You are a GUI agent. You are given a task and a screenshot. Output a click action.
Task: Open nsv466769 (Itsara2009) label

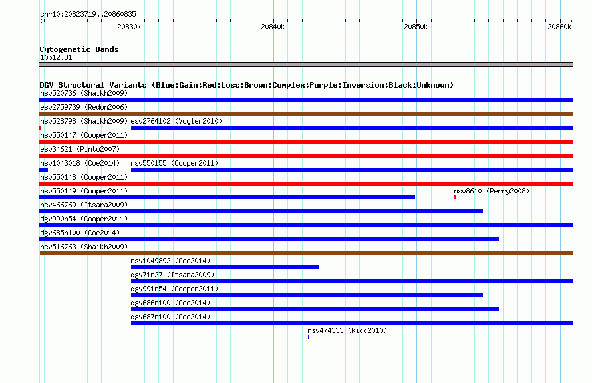point(84,205)
